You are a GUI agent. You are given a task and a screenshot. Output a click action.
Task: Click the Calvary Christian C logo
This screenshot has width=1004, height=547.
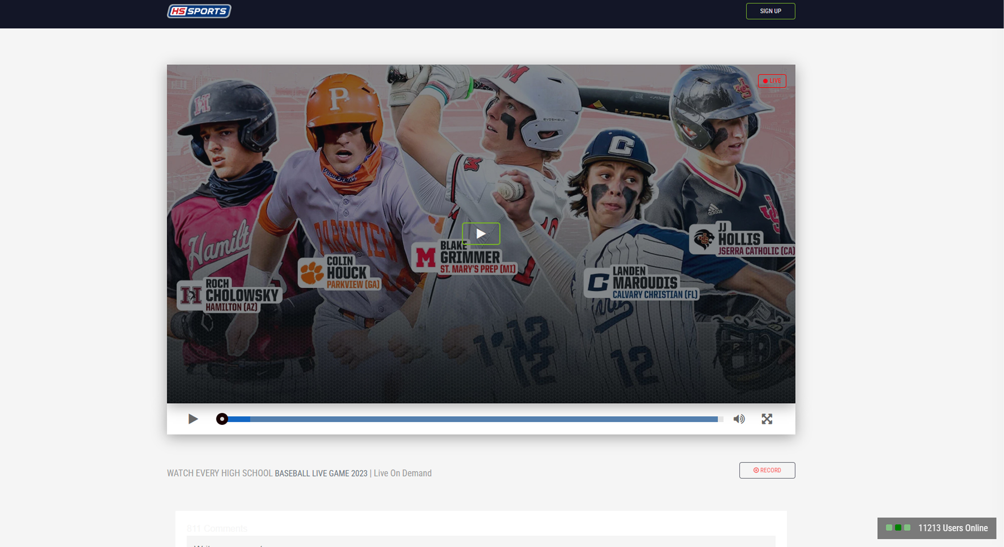[x=598, y=283]
